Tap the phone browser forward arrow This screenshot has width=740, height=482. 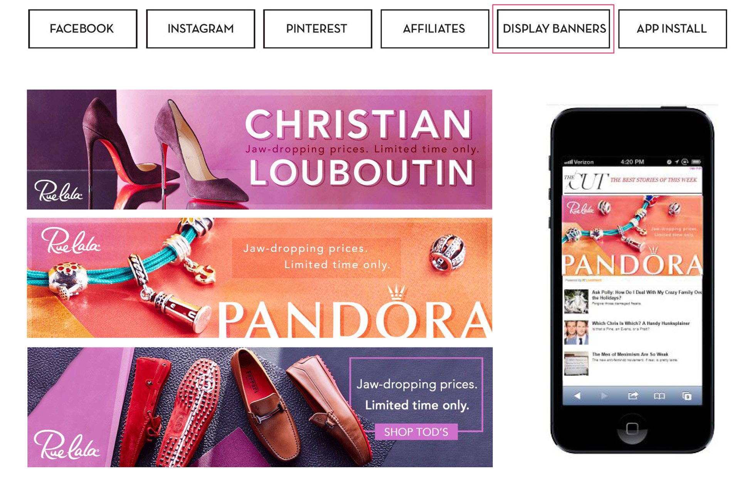point(604,396)
